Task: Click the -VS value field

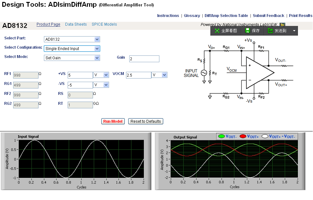Action: coord(80,85)
